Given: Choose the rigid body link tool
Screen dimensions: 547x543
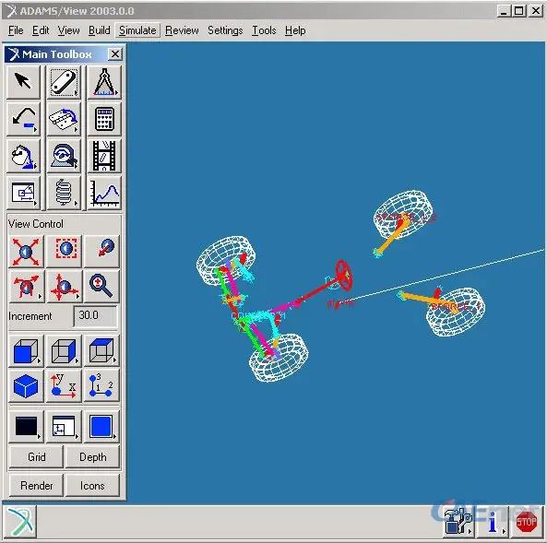Looking at the screenshot, I should [x=63, y=82].
